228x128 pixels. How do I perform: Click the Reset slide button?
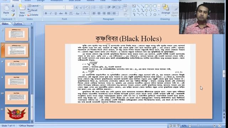32,10
